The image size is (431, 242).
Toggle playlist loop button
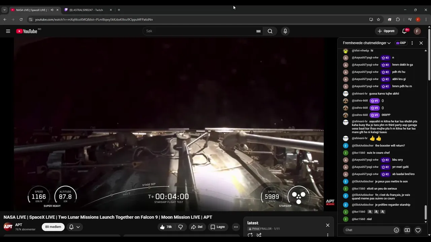[250, 235]
